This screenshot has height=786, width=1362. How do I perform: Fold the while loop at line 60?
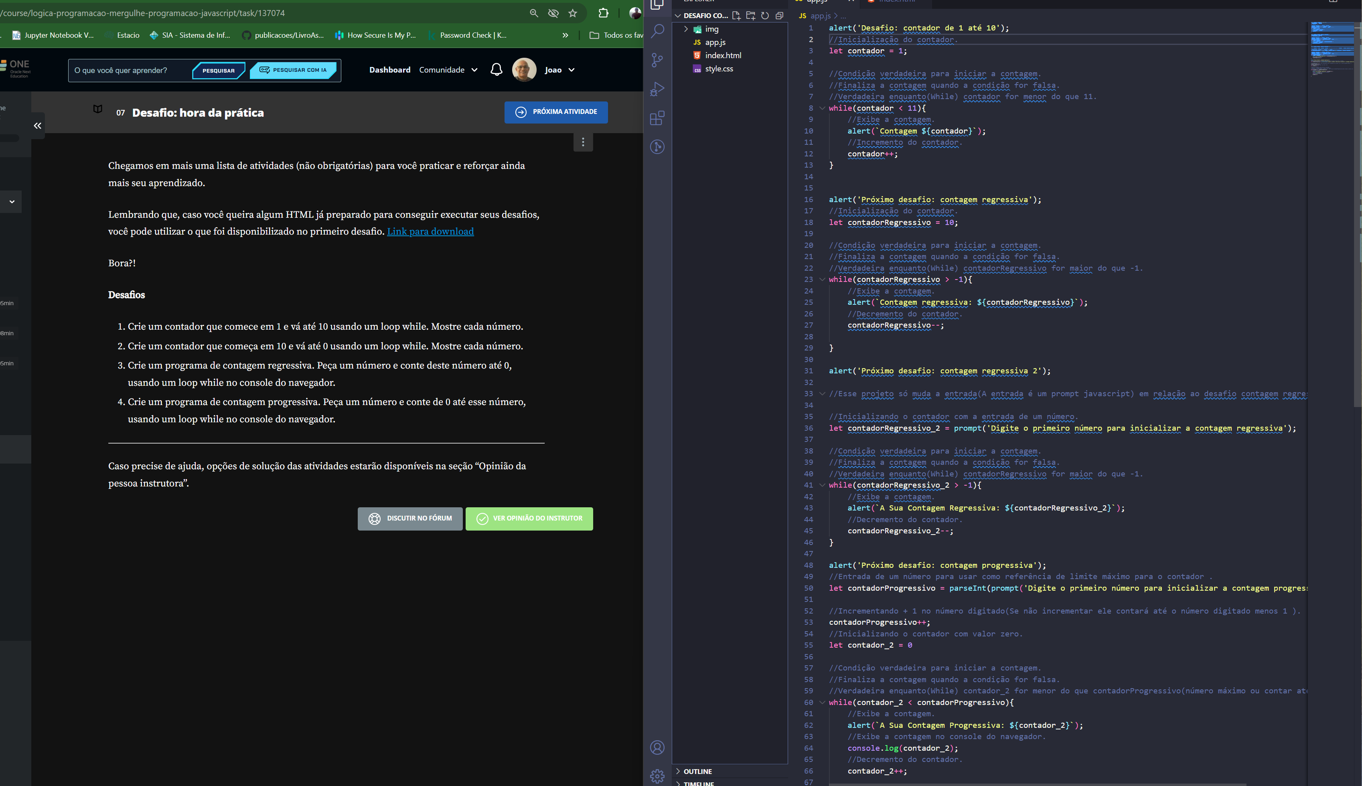pos(822,702)
